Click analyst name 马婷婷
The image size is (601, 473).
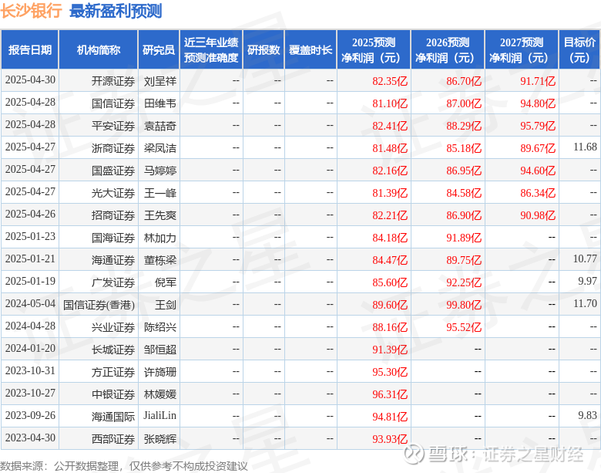click(159, 171)
